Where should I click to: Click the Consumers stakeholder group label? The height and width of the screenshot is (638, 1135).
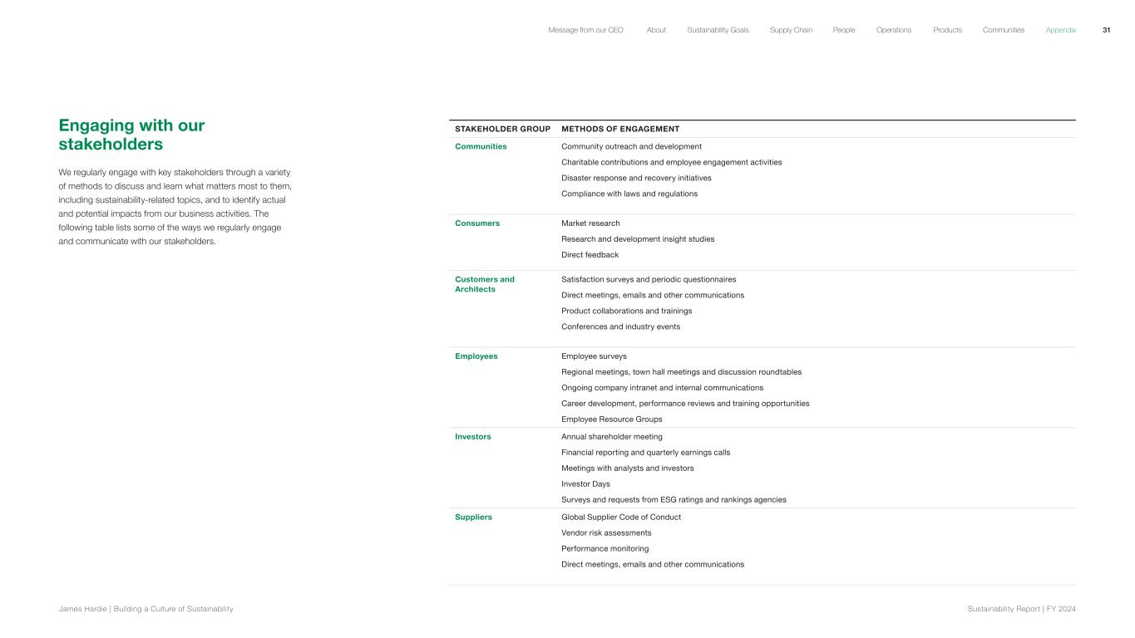(x=477, y=223)
